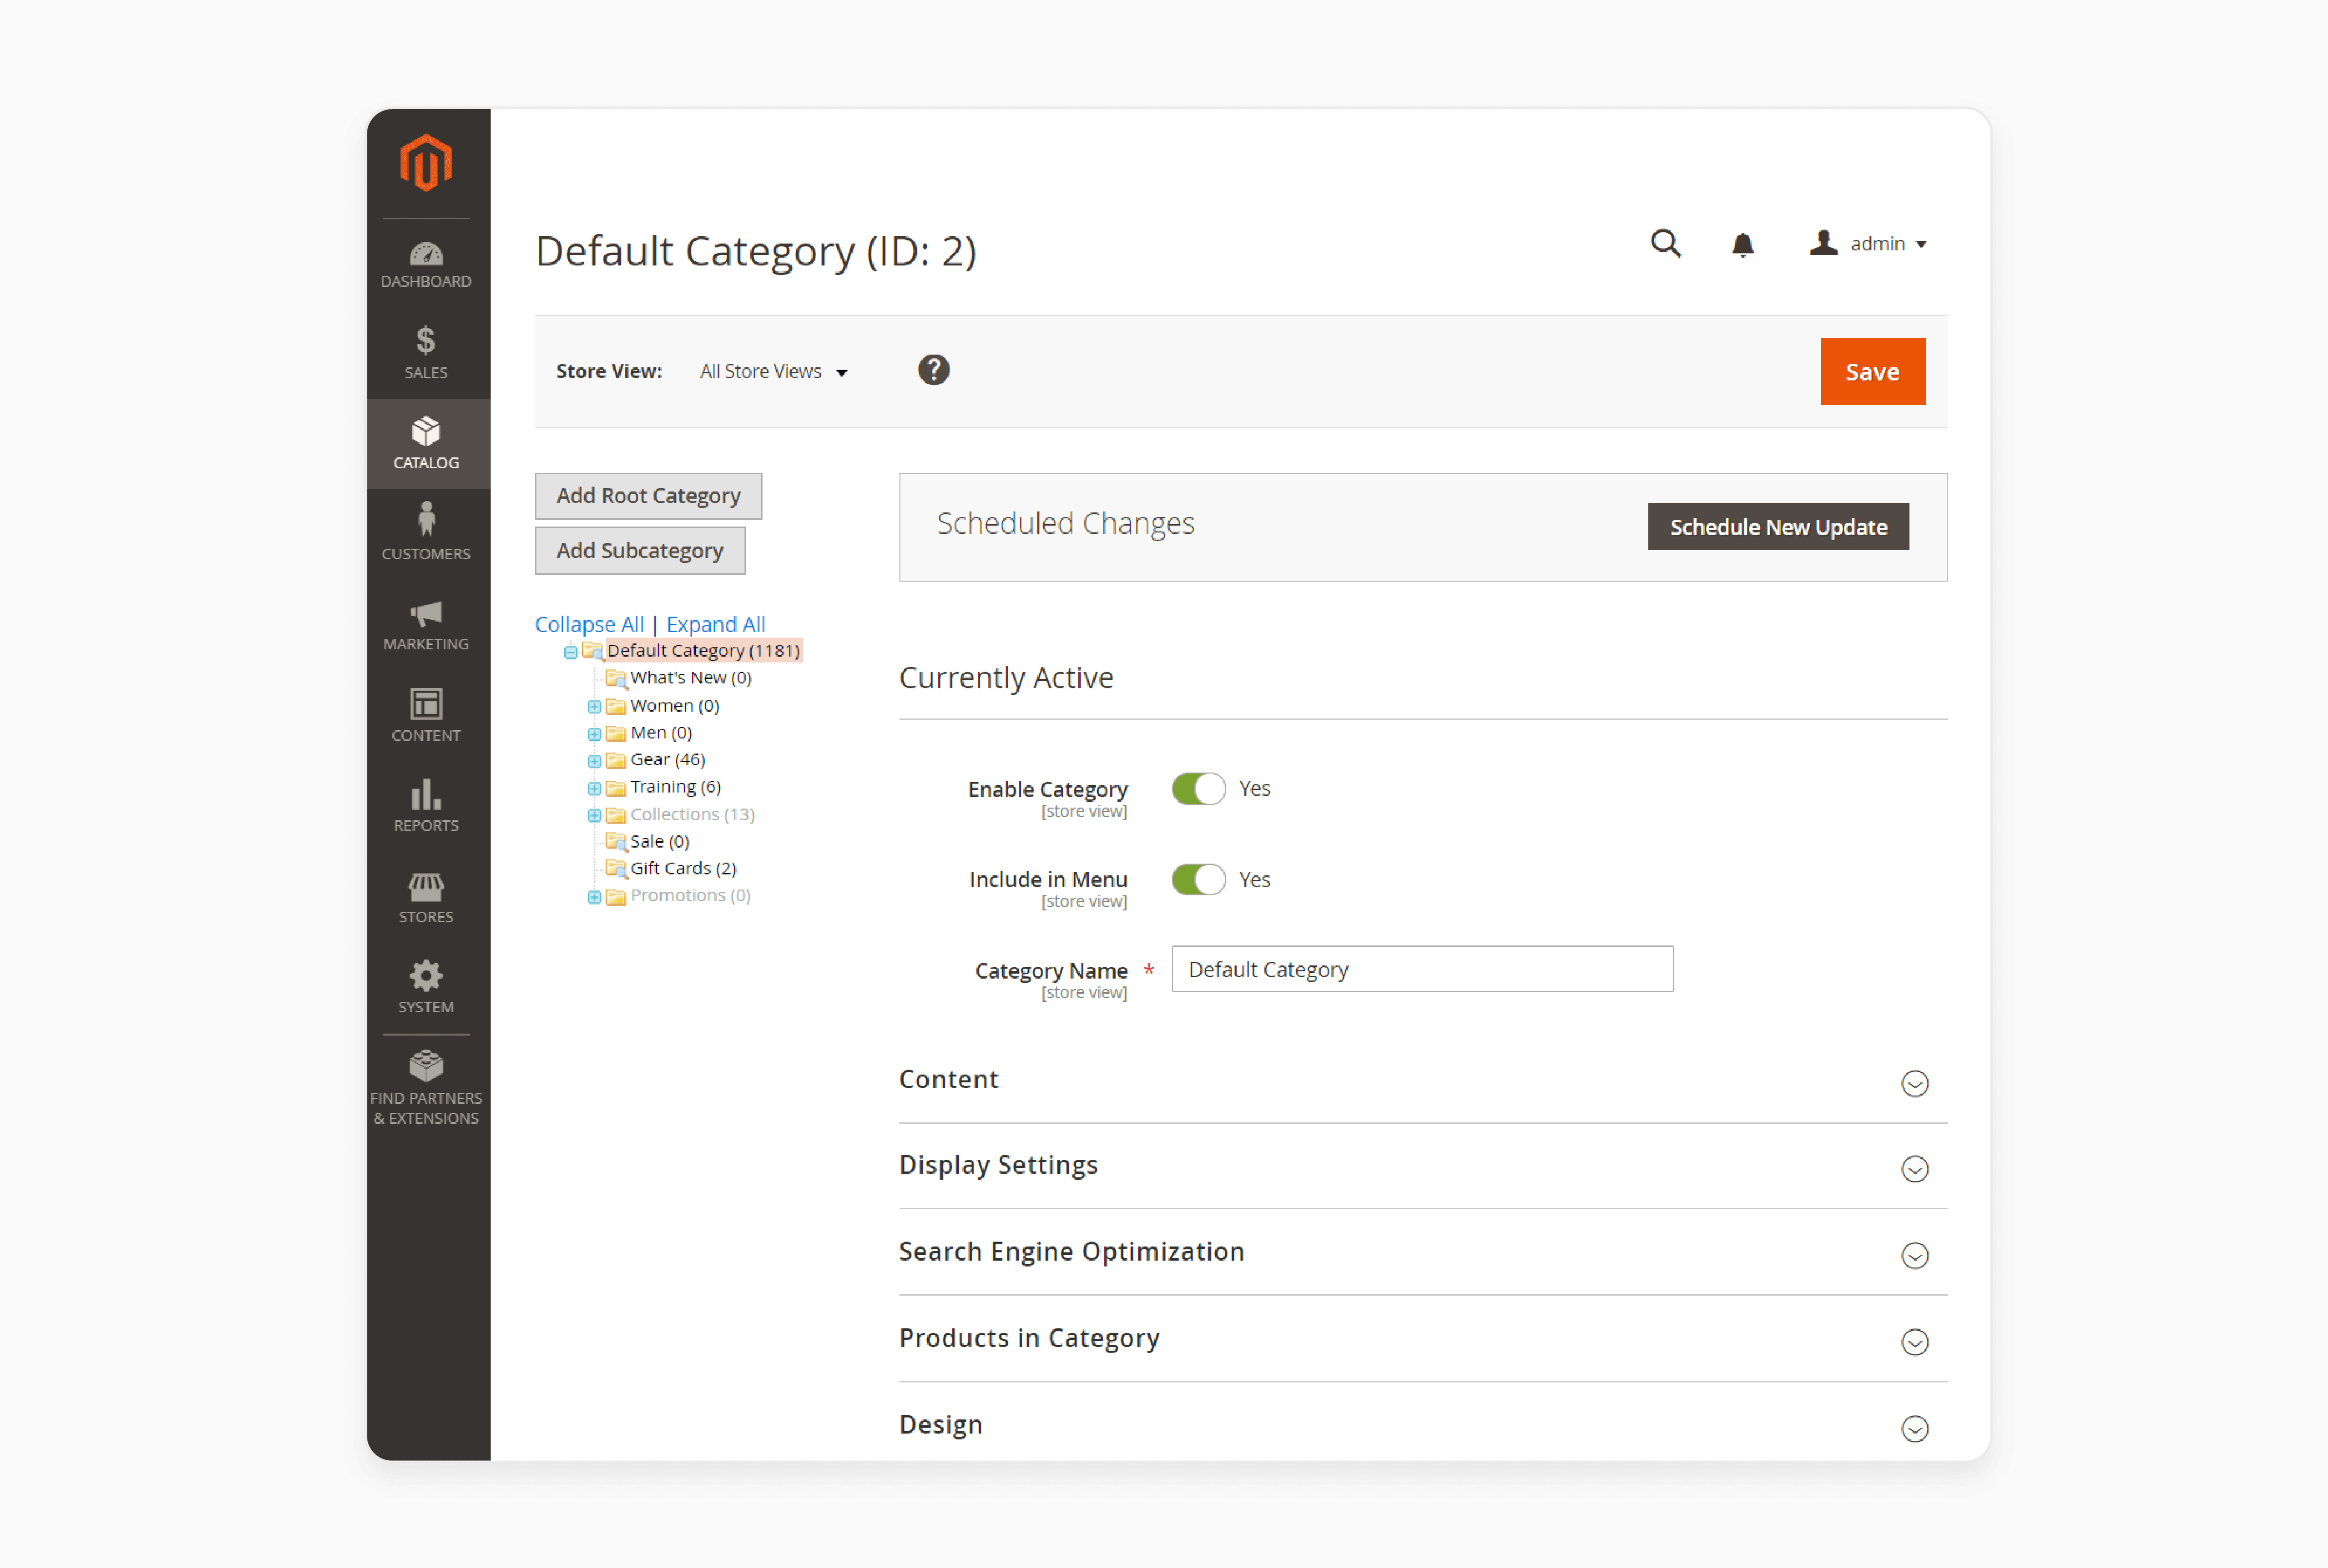
Task: Select Training (6) category
Action: pyautogui.click(x=676, y=787)
